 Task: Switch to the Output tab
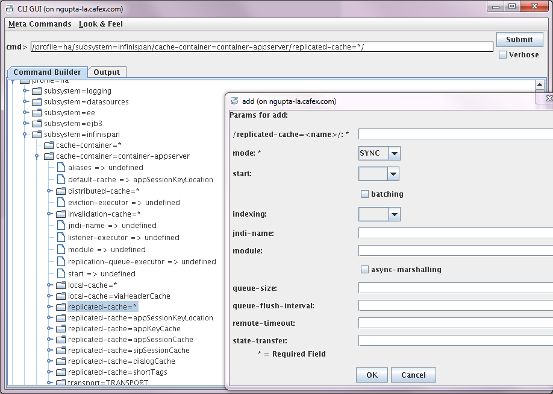107,72
